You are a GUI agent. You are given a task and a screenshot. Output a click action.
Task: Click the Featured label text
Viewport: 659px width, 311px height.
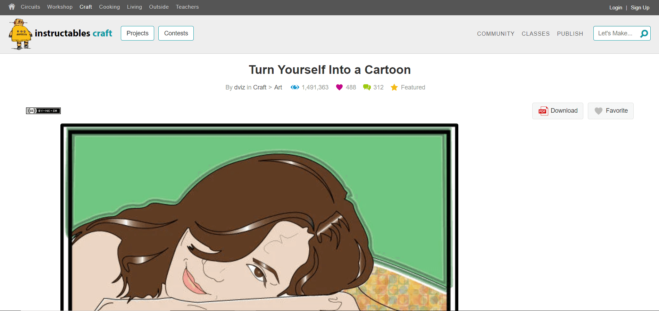pyautogui.click(x=413, y=87)
